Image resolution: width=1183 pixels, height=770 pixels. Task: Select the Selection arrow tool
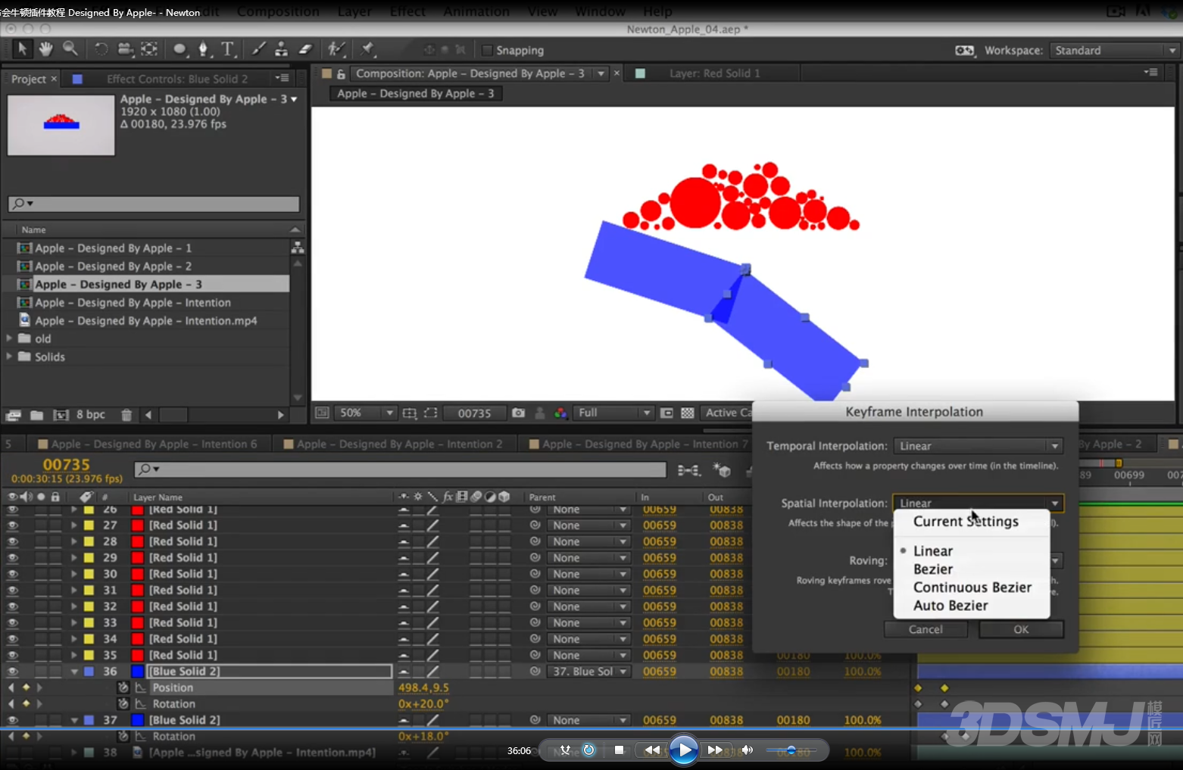point(22,49)
